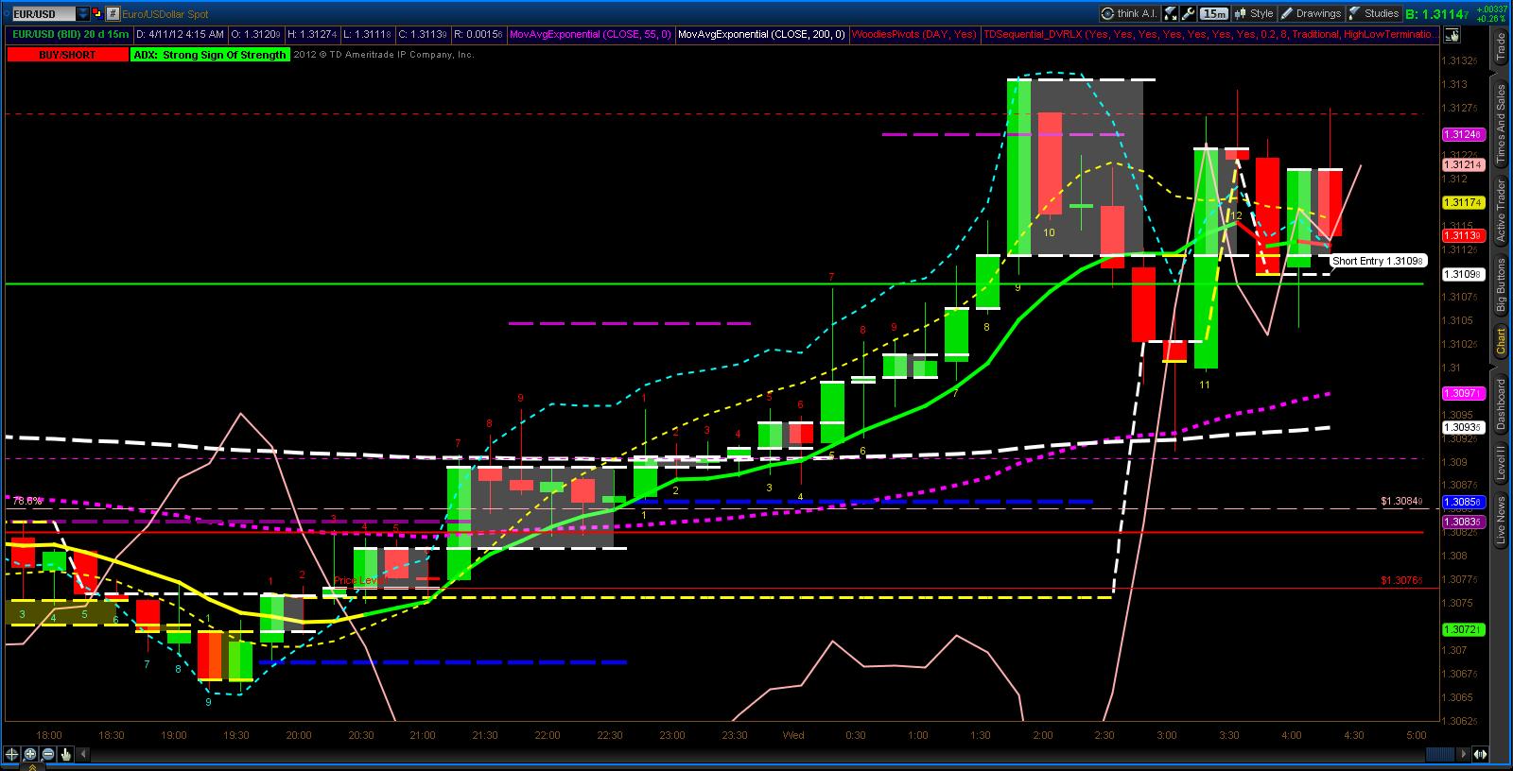
Task: Click the 1.3083 purple price tag on axis
Action: (x=1462, y=522)
